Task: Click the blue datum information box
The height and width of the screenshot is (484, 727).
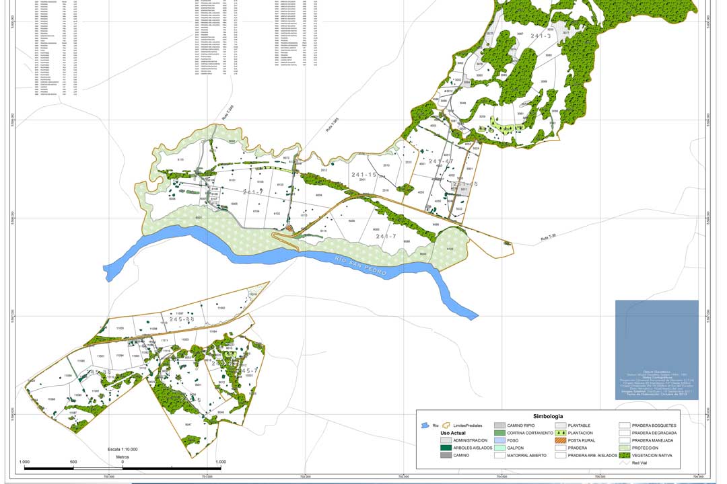Action: click(x=656, y=350)
